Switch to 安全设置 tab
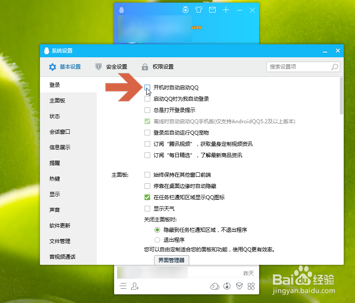 pyautogui.click(x=112, y=67)
